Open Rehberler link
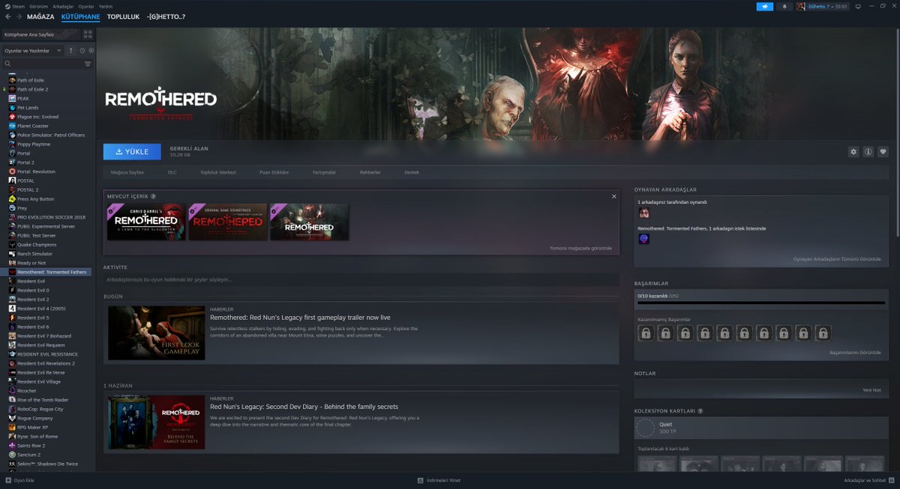900x489 pixels. [370, 172]
